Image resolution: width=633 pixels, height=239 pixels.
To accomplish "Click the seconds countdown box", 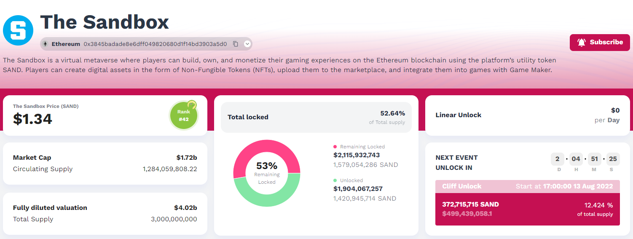I will pyautogui.click(x=613, y=159).
